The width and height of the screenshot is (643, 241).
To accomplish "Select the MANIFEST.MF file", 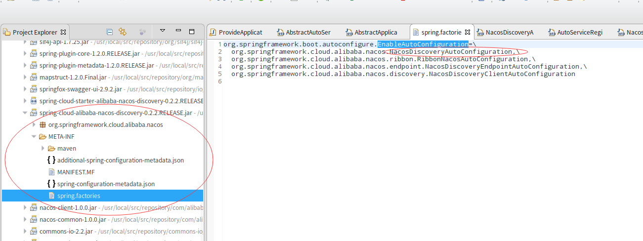I will (76, 172).
